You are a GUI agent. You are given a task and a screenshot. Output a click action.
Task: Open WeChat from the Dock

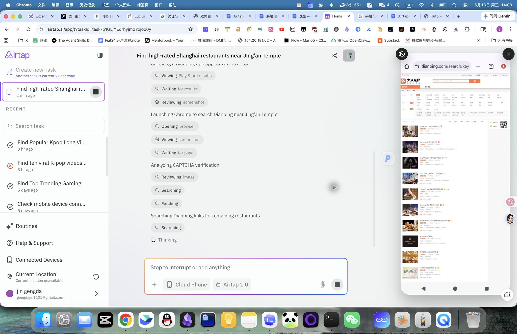pos(352,320)
